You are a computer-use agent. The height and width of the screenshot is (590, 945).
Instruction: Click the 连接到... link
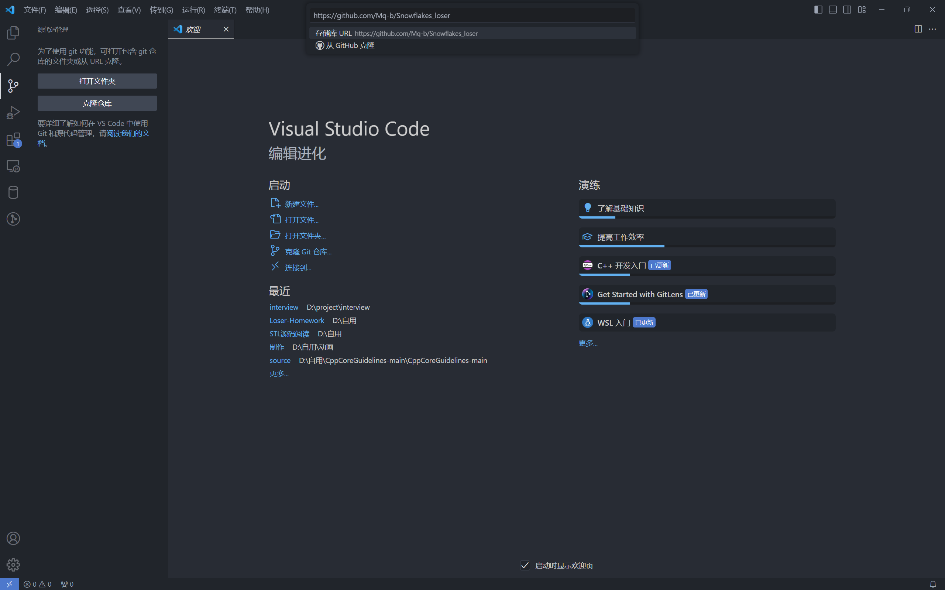point(298,268)
